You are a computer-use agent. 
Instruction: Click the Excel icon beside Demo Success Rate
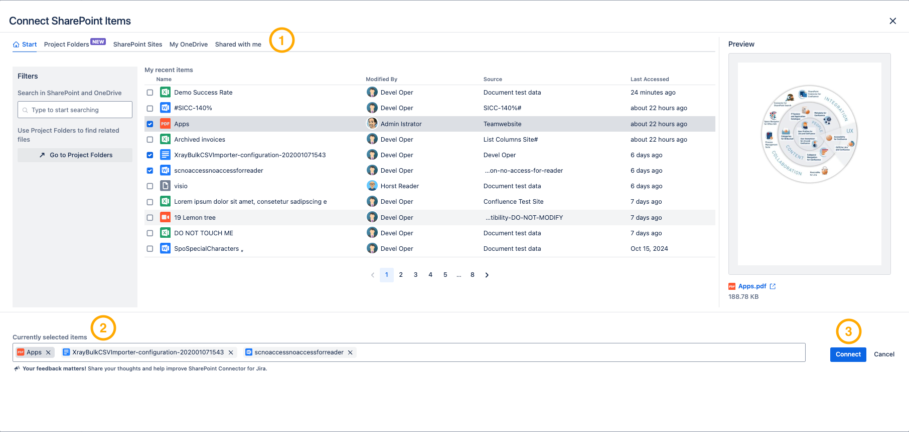click(165, 92)
